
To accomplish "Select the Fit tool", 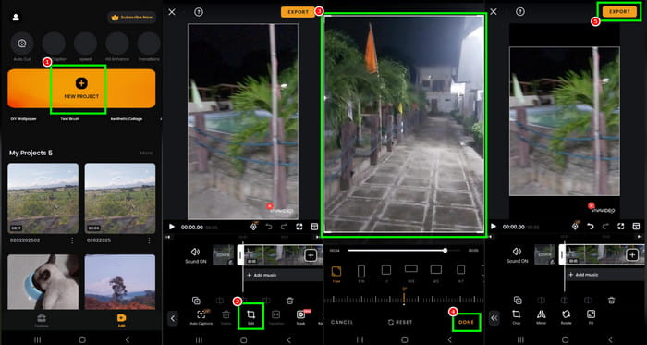I will [591, 317].
